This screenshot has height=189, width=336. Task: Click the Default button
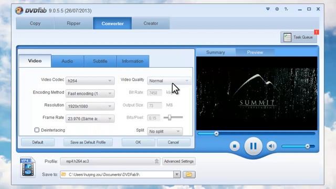coord(38,142)
